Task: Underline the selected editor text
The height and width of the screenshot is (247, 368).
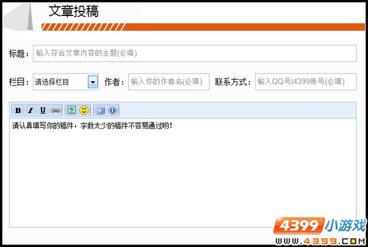Action: (x=43, y=110)
